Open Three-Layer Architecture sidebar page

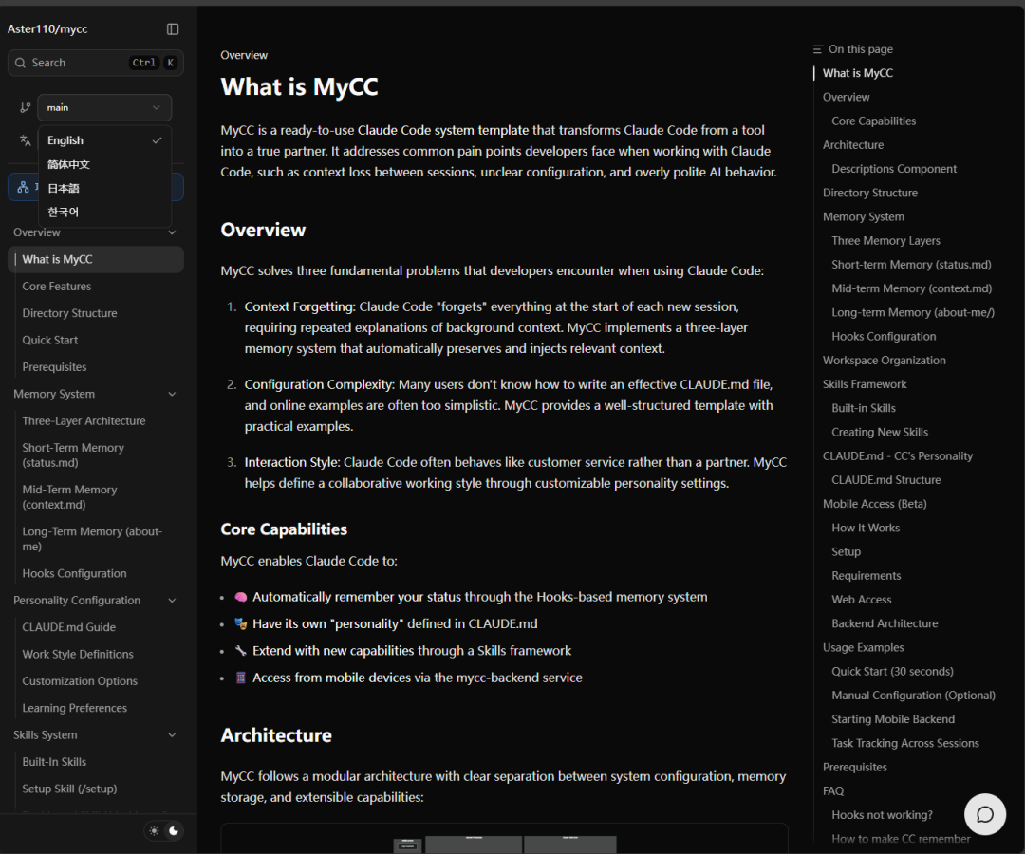(84, 420)
